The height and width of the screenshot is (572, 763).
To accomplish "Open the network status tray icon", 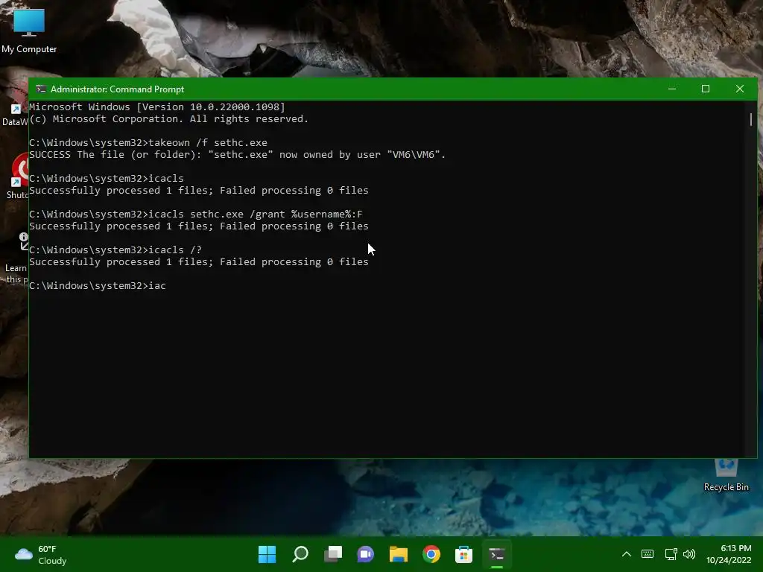I will (x=671, y=554).
